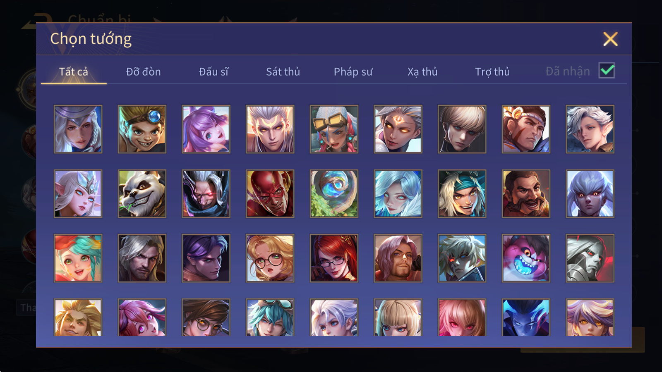Select the swirling blue orb hero portrait
Viewport: 662px width, 372px height.
click(x=334, y=193)
